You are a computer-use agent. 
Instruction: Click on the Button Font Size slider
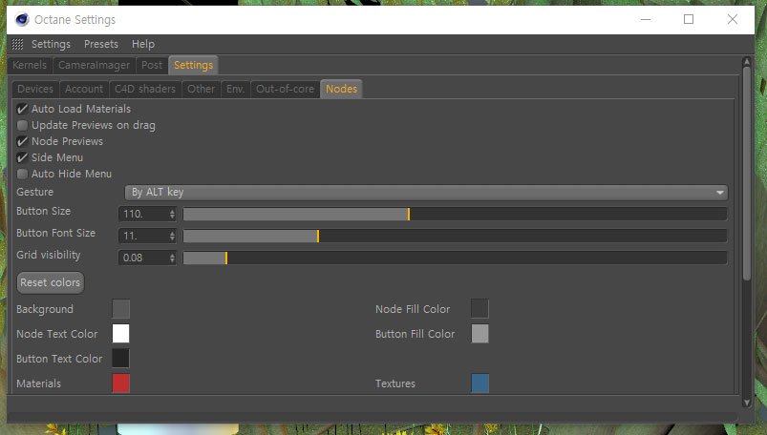[455, 236]
